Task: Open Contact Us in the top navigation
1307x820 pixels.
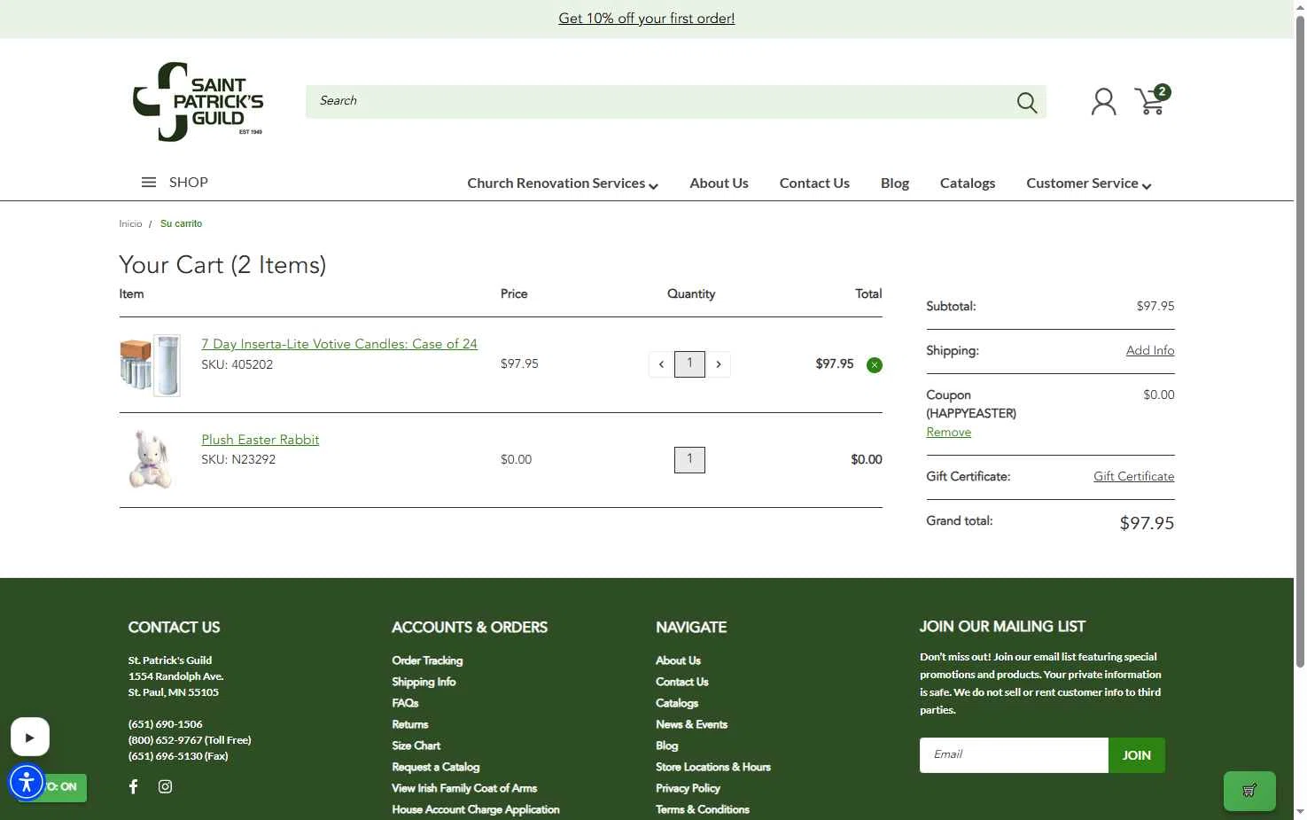Action: coord(814,184)
